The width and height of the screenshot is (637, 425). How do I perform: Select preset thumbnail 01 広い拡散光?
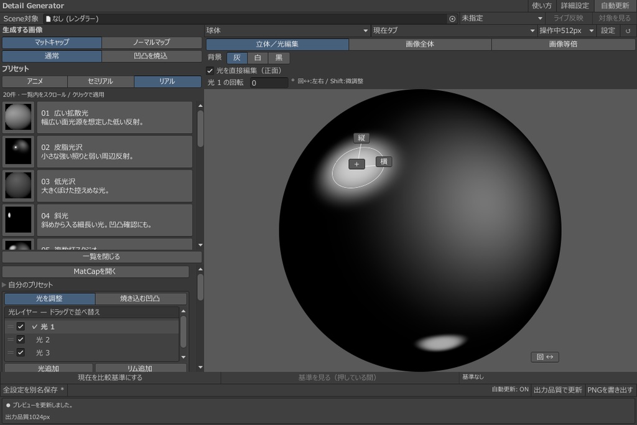coord(18,117)
